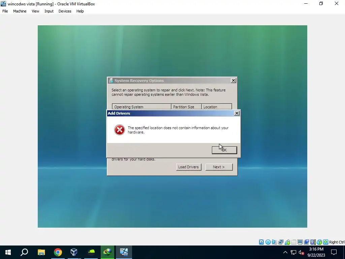
Task: Switch to the Vista VM taskbar icon
Action: 124,252
